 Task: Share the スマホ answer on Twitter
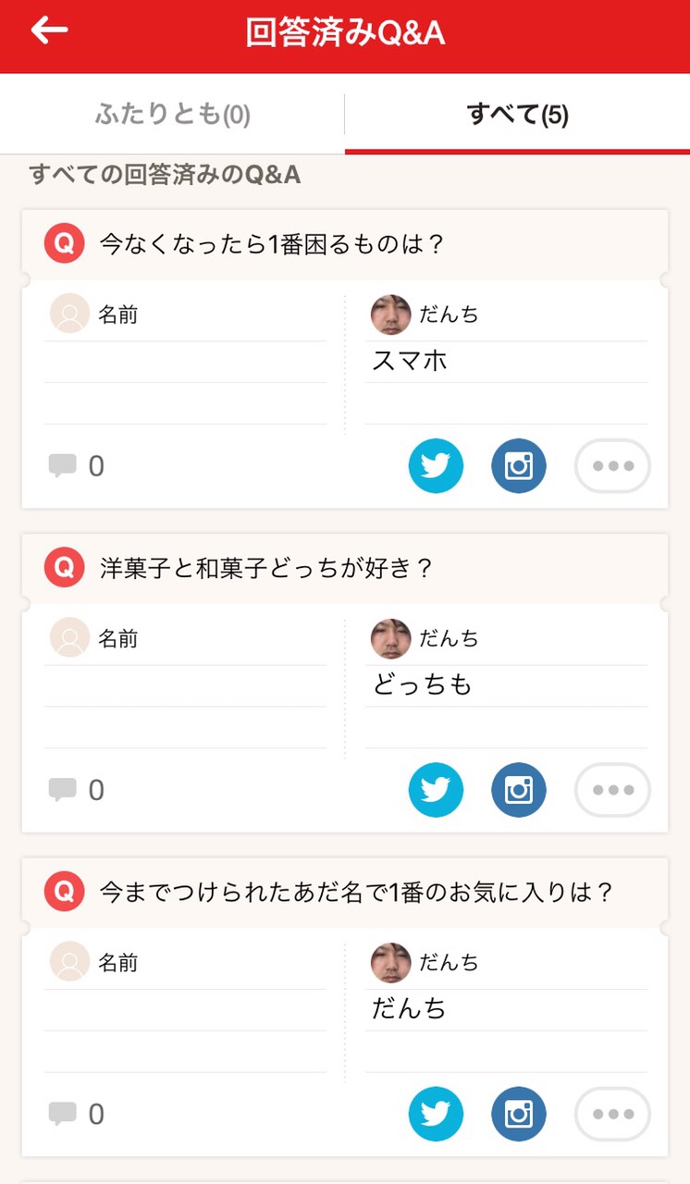[x=436, y=466]
